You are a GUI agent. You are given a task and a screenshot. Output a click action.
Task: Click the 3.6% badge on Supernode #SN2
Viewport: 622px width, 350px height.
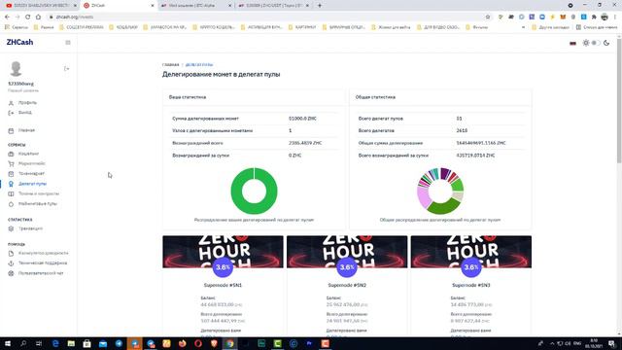point(347,267)
